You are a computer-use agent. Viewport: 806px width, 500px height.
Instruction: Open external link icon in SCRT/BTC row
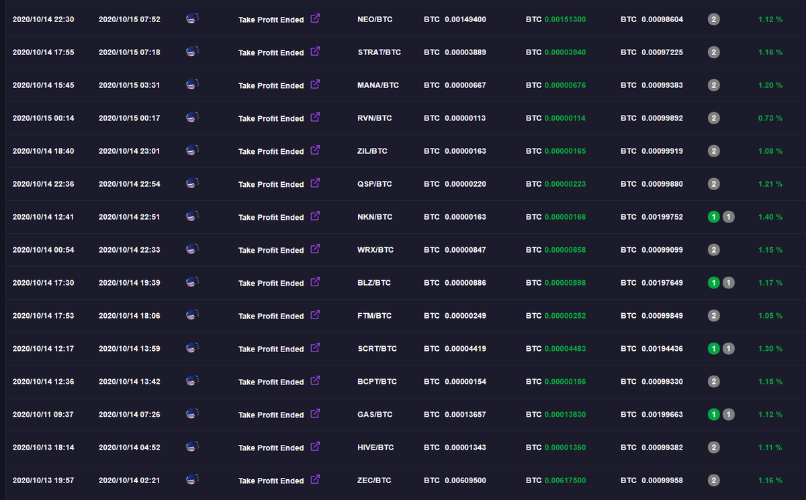coord(315,348)
